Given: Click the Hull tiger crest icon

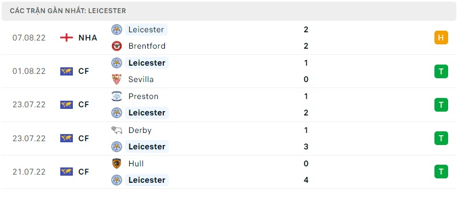Looking at the screenshot, I should pos(117,164).
